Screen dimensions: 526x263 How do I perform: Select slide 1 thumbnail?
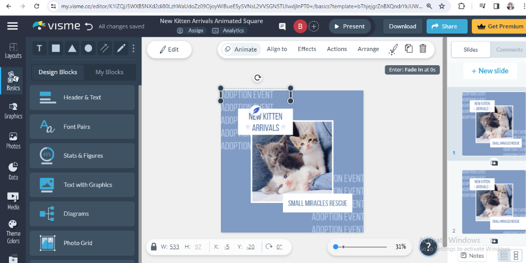coord(493,124)
